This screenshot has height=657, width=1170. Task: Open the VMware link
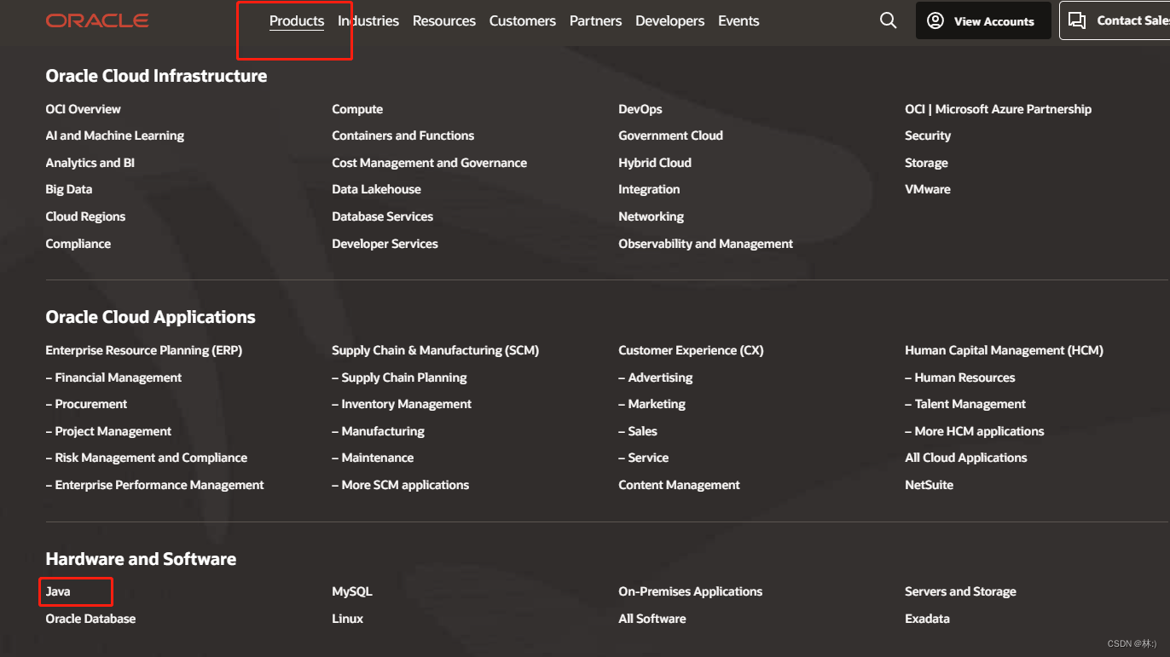coord(927,189)
